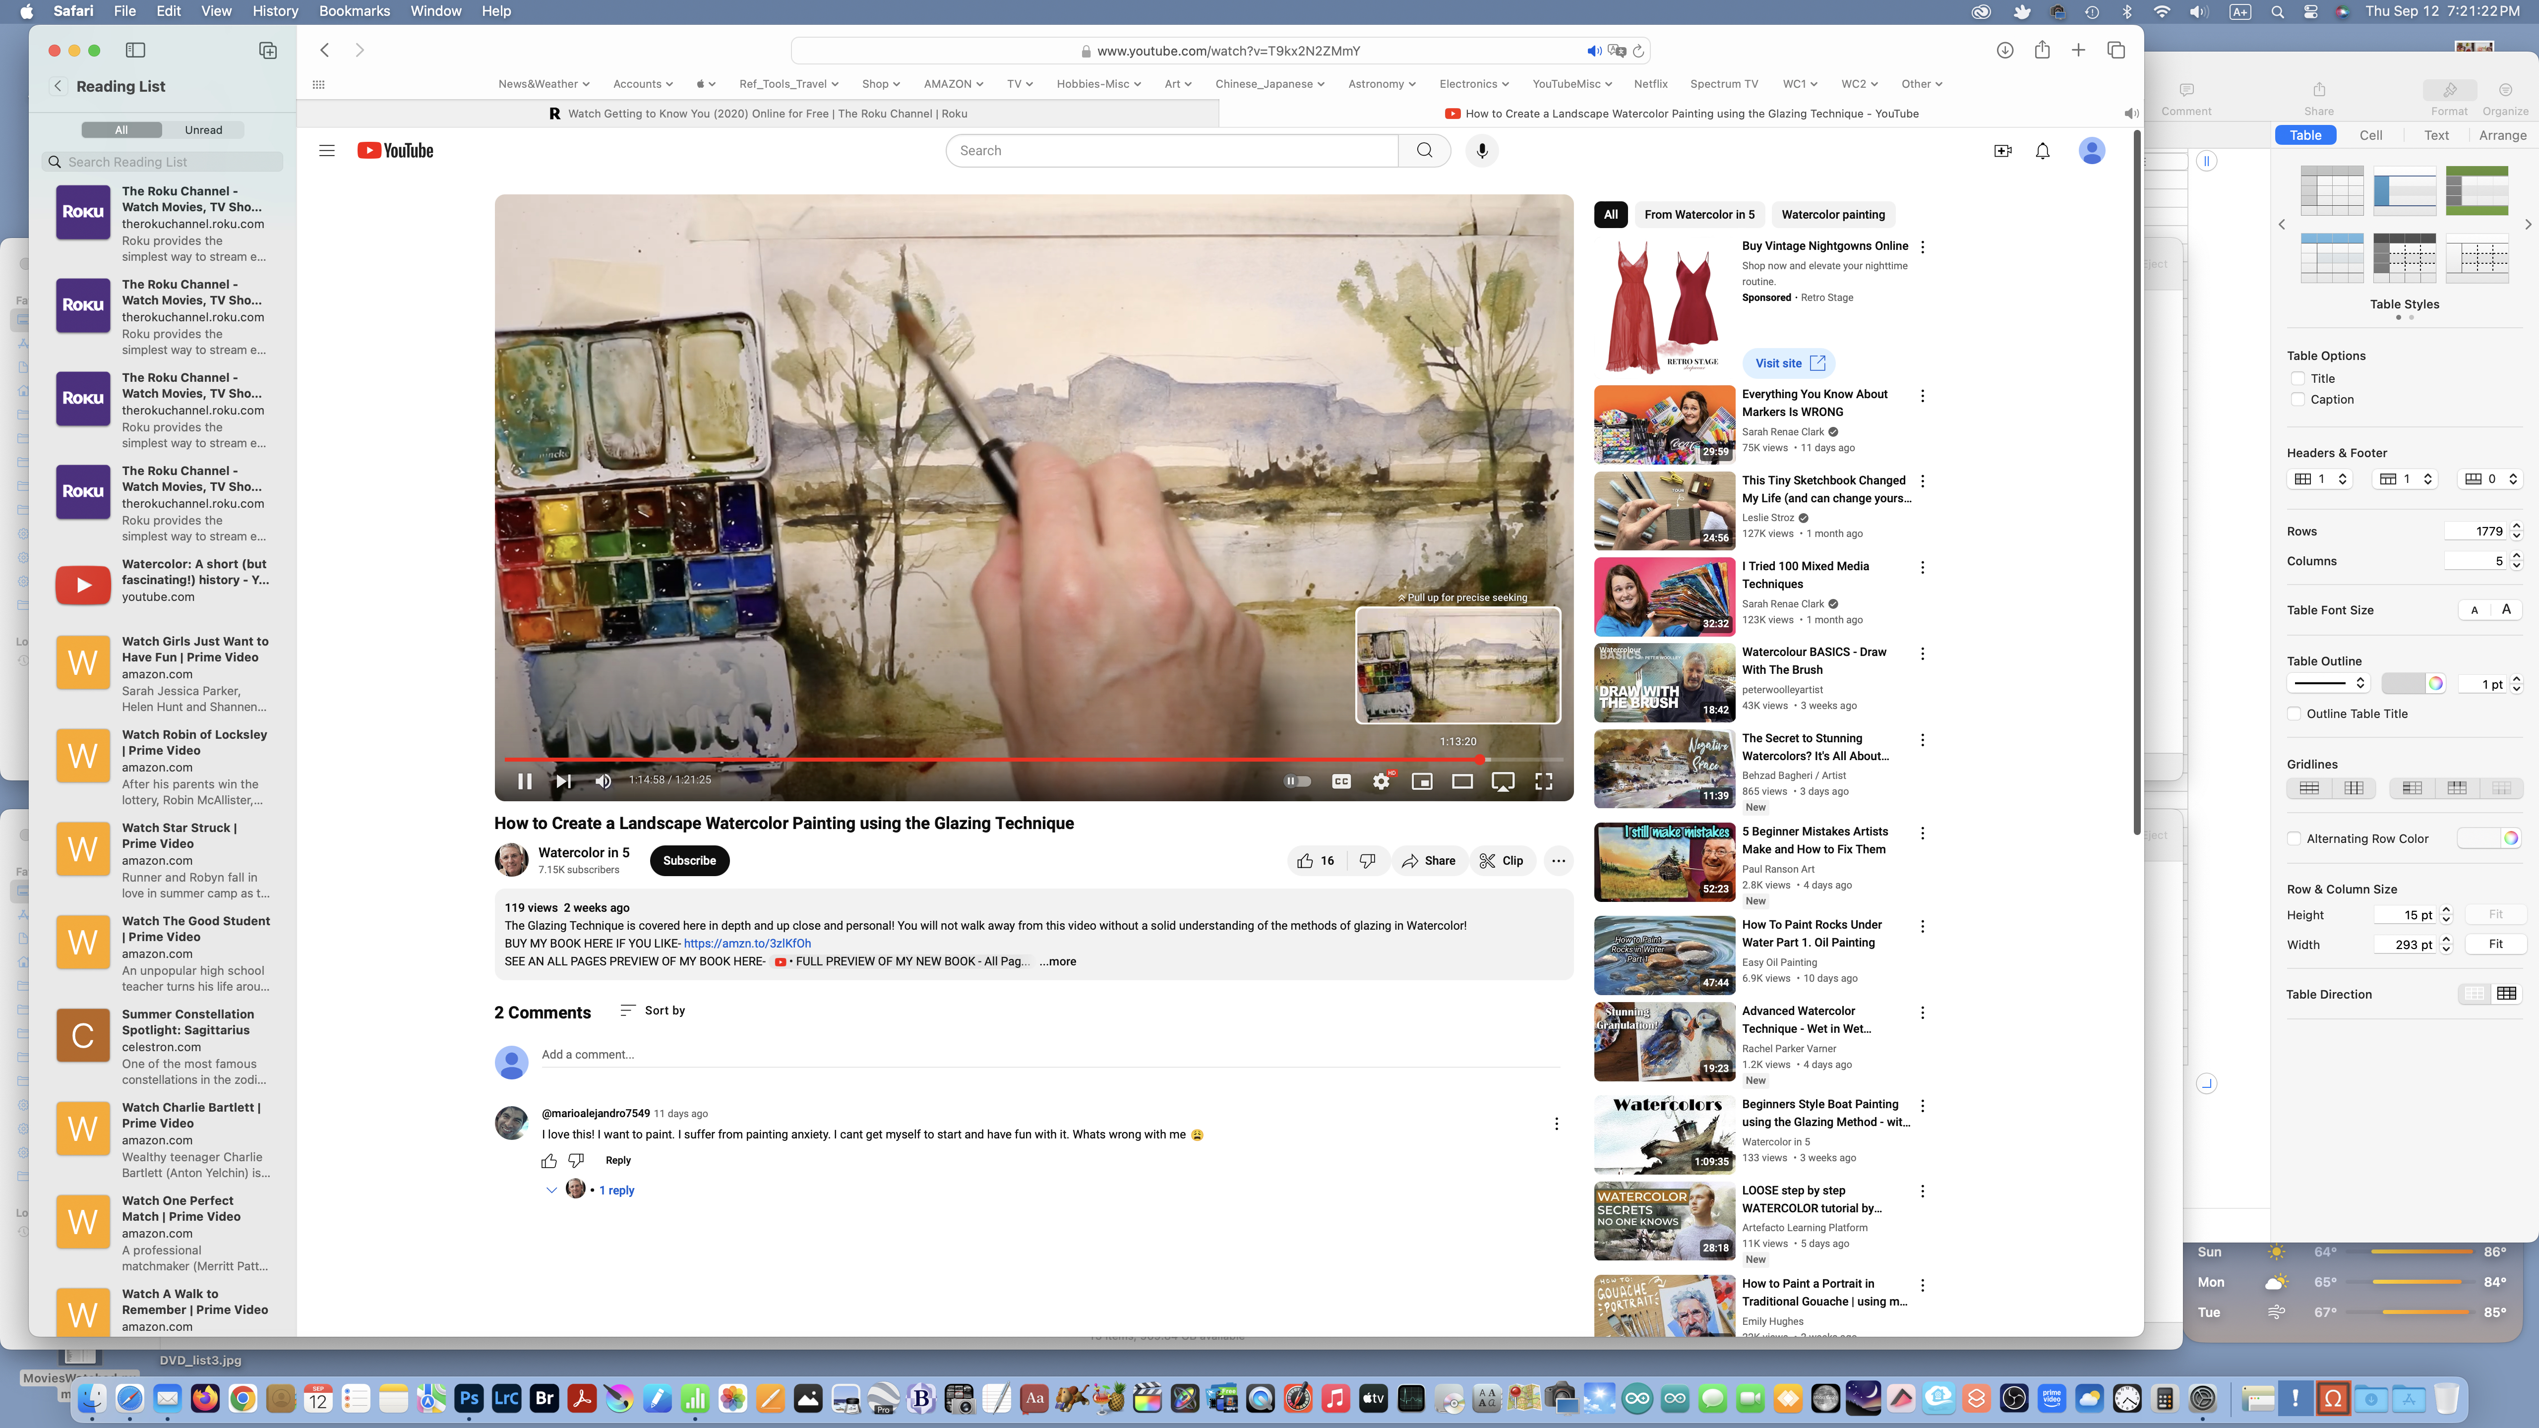
Task: Switch to the Unread reading list tab
Action: coord(203,129)
